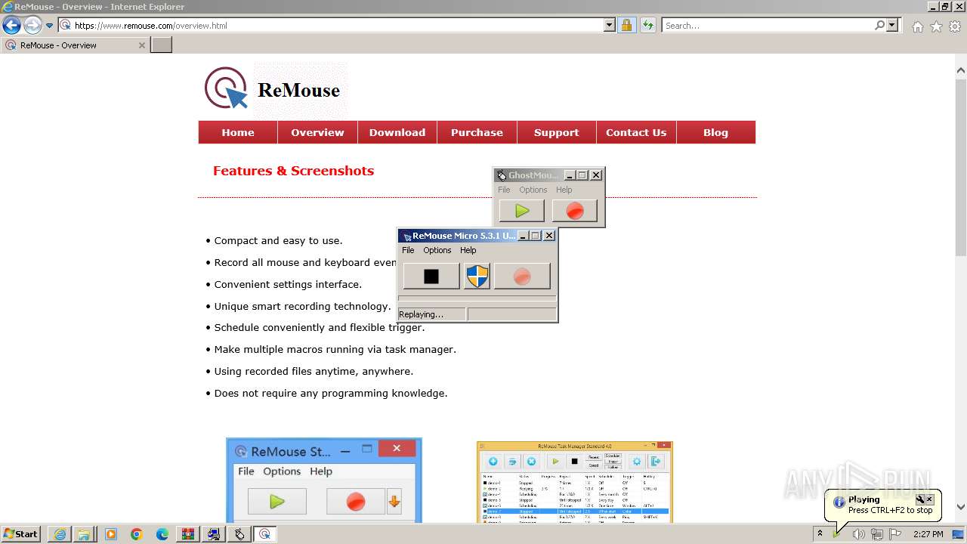Image resolution: width=967 pixels, height=544 pixels.
Task: Open the Overview page in the navigation
Action: click(x=317, y=132)
